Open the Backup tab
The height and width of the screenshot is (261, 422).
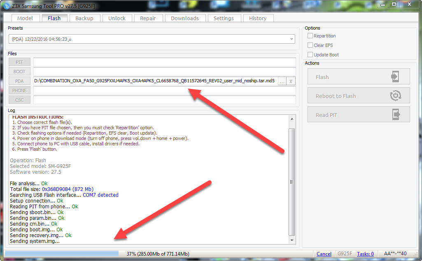tap(84, 18)
